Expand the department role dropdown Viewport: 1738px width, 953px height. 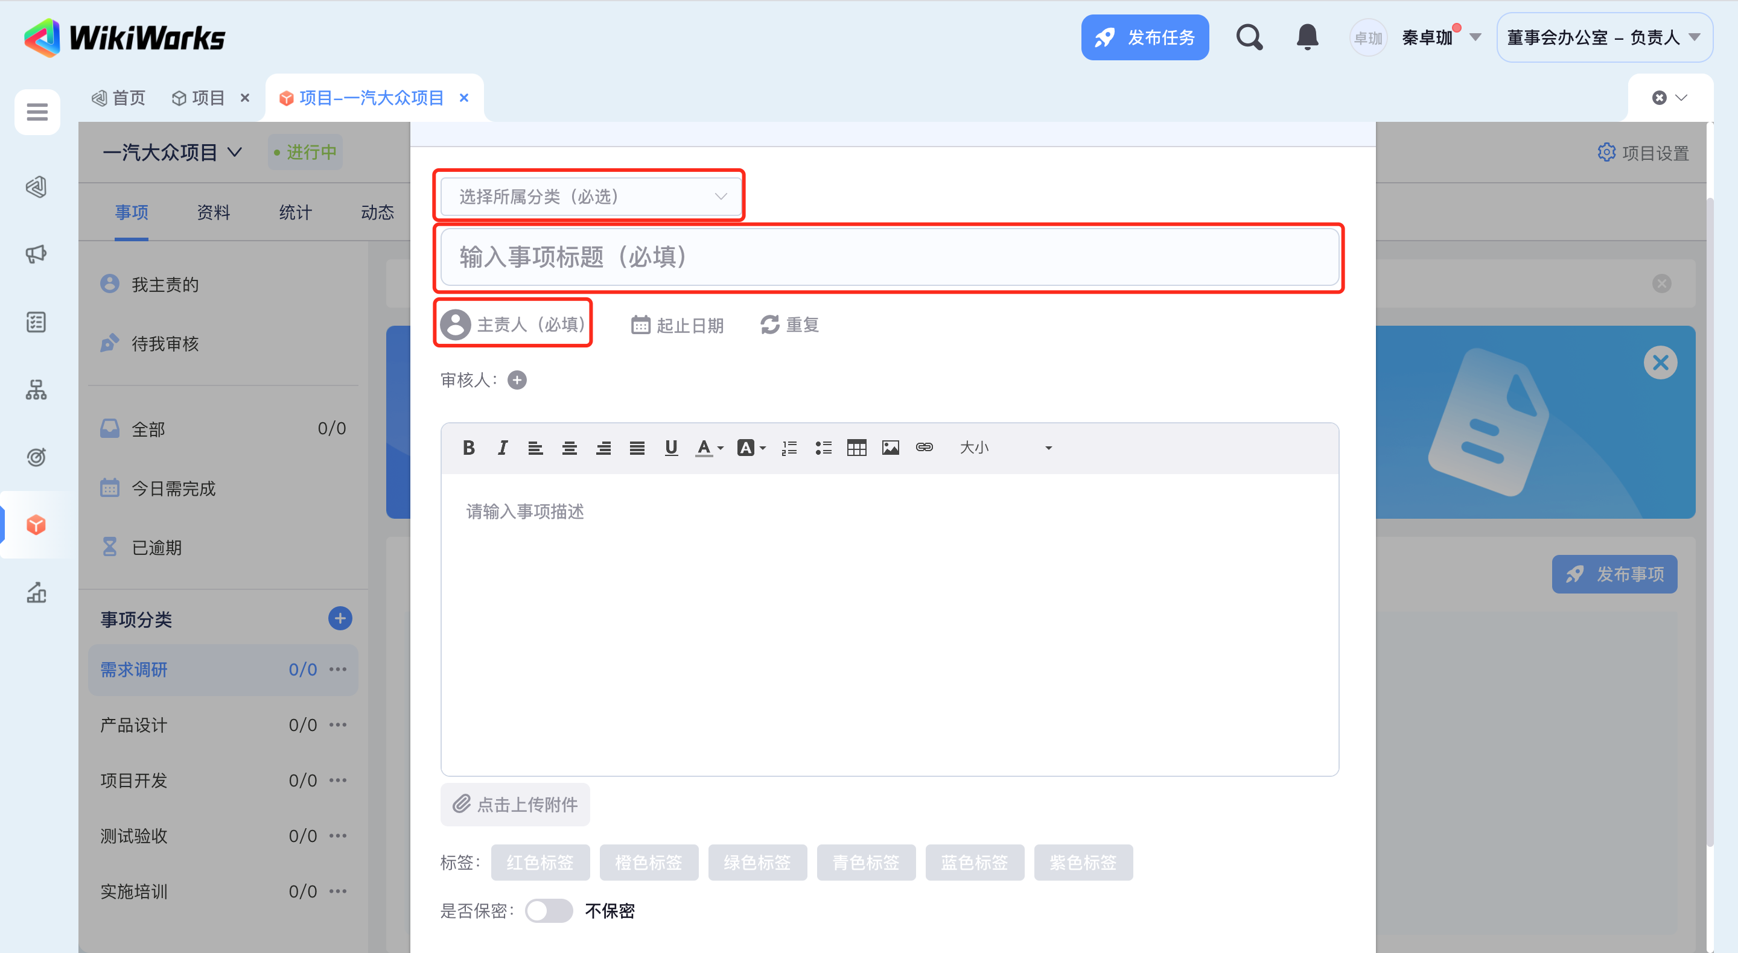pos(1604,38)
